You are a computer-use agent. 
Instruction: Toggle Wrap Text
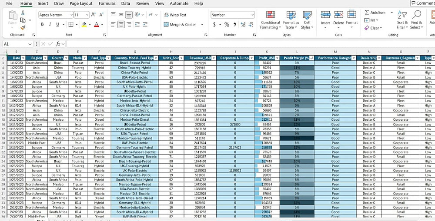(175, 15)
